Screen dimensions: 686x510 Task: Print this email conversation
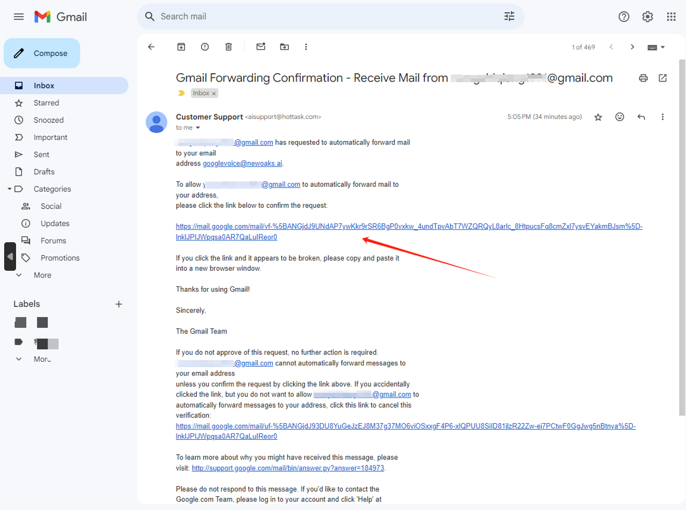point(643,78)
